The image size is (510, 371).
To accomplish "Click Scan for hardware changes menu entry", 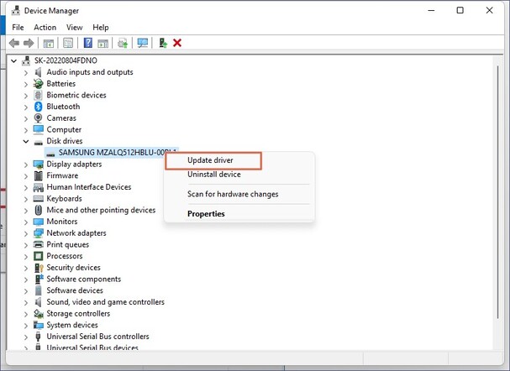I will pyautogui.click(x=232, y=194).
